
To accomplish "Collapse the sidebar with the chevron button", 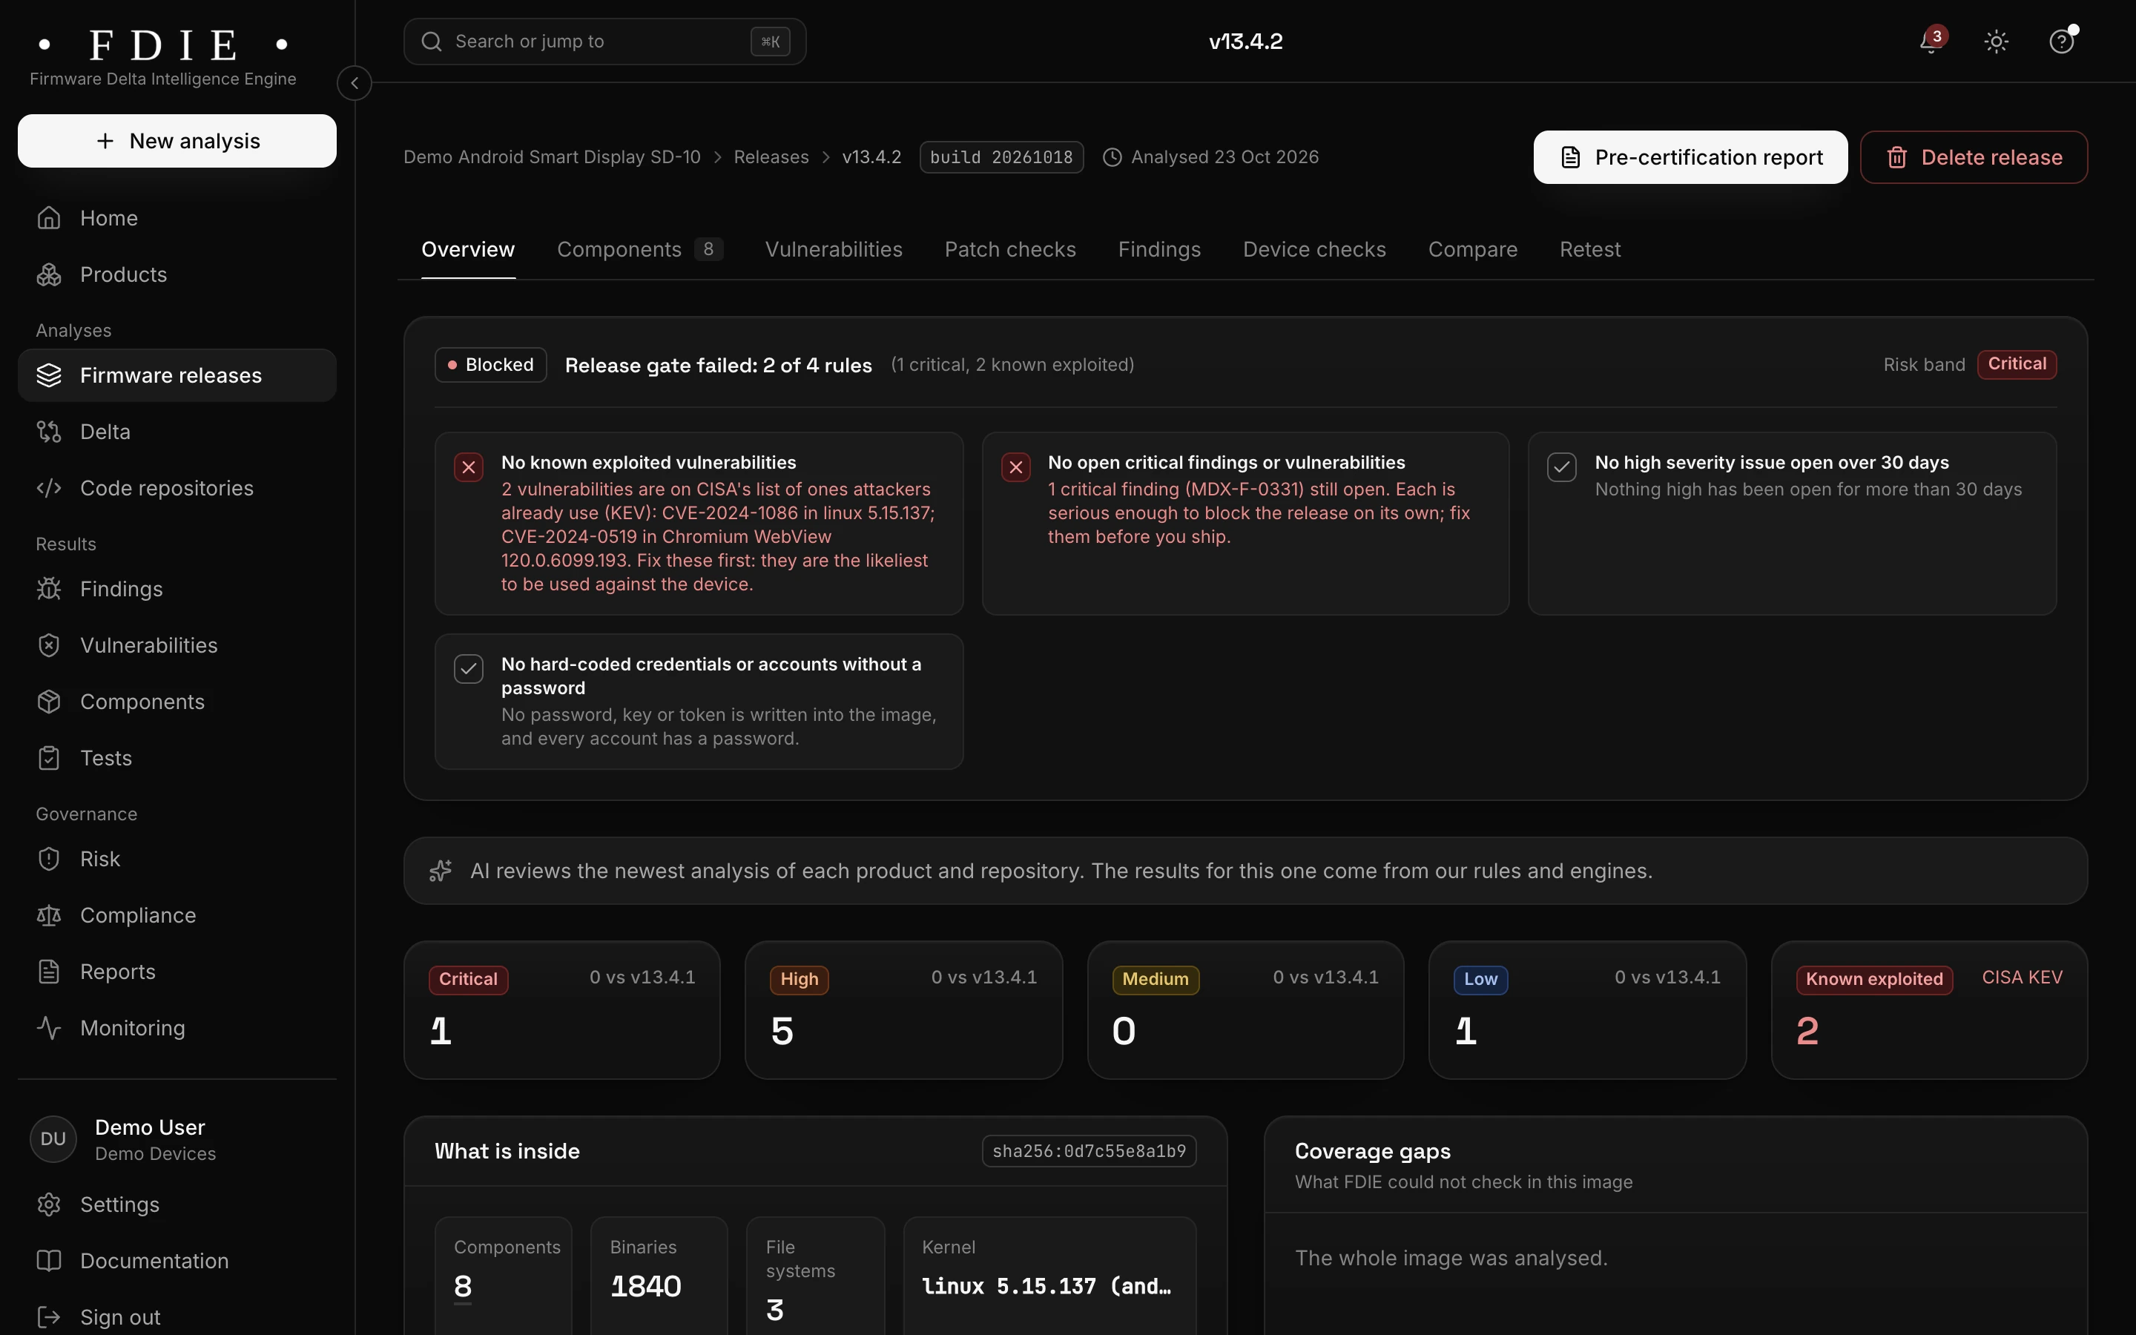I will [x=354, y=83].
